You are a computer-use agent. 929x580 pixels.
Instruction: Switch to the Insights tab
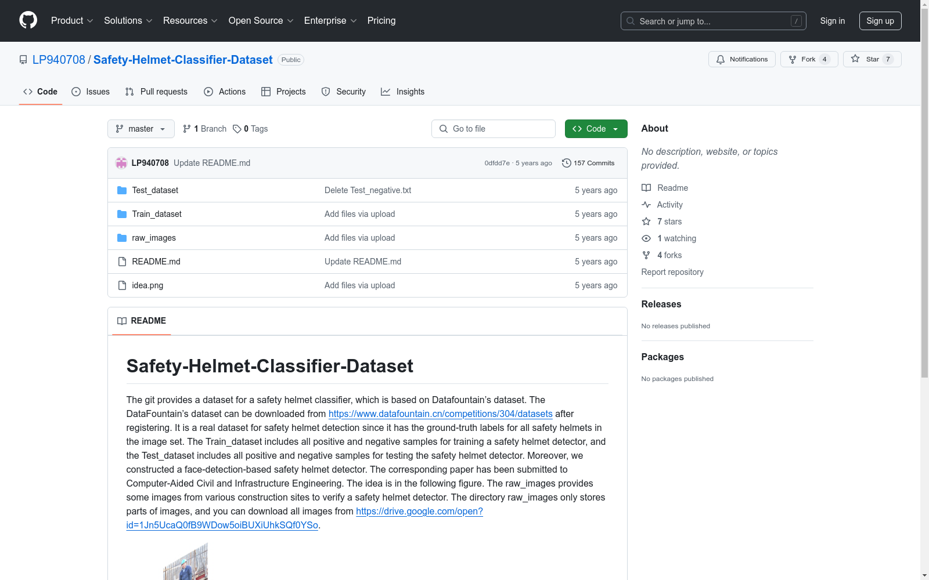(402, 92)
